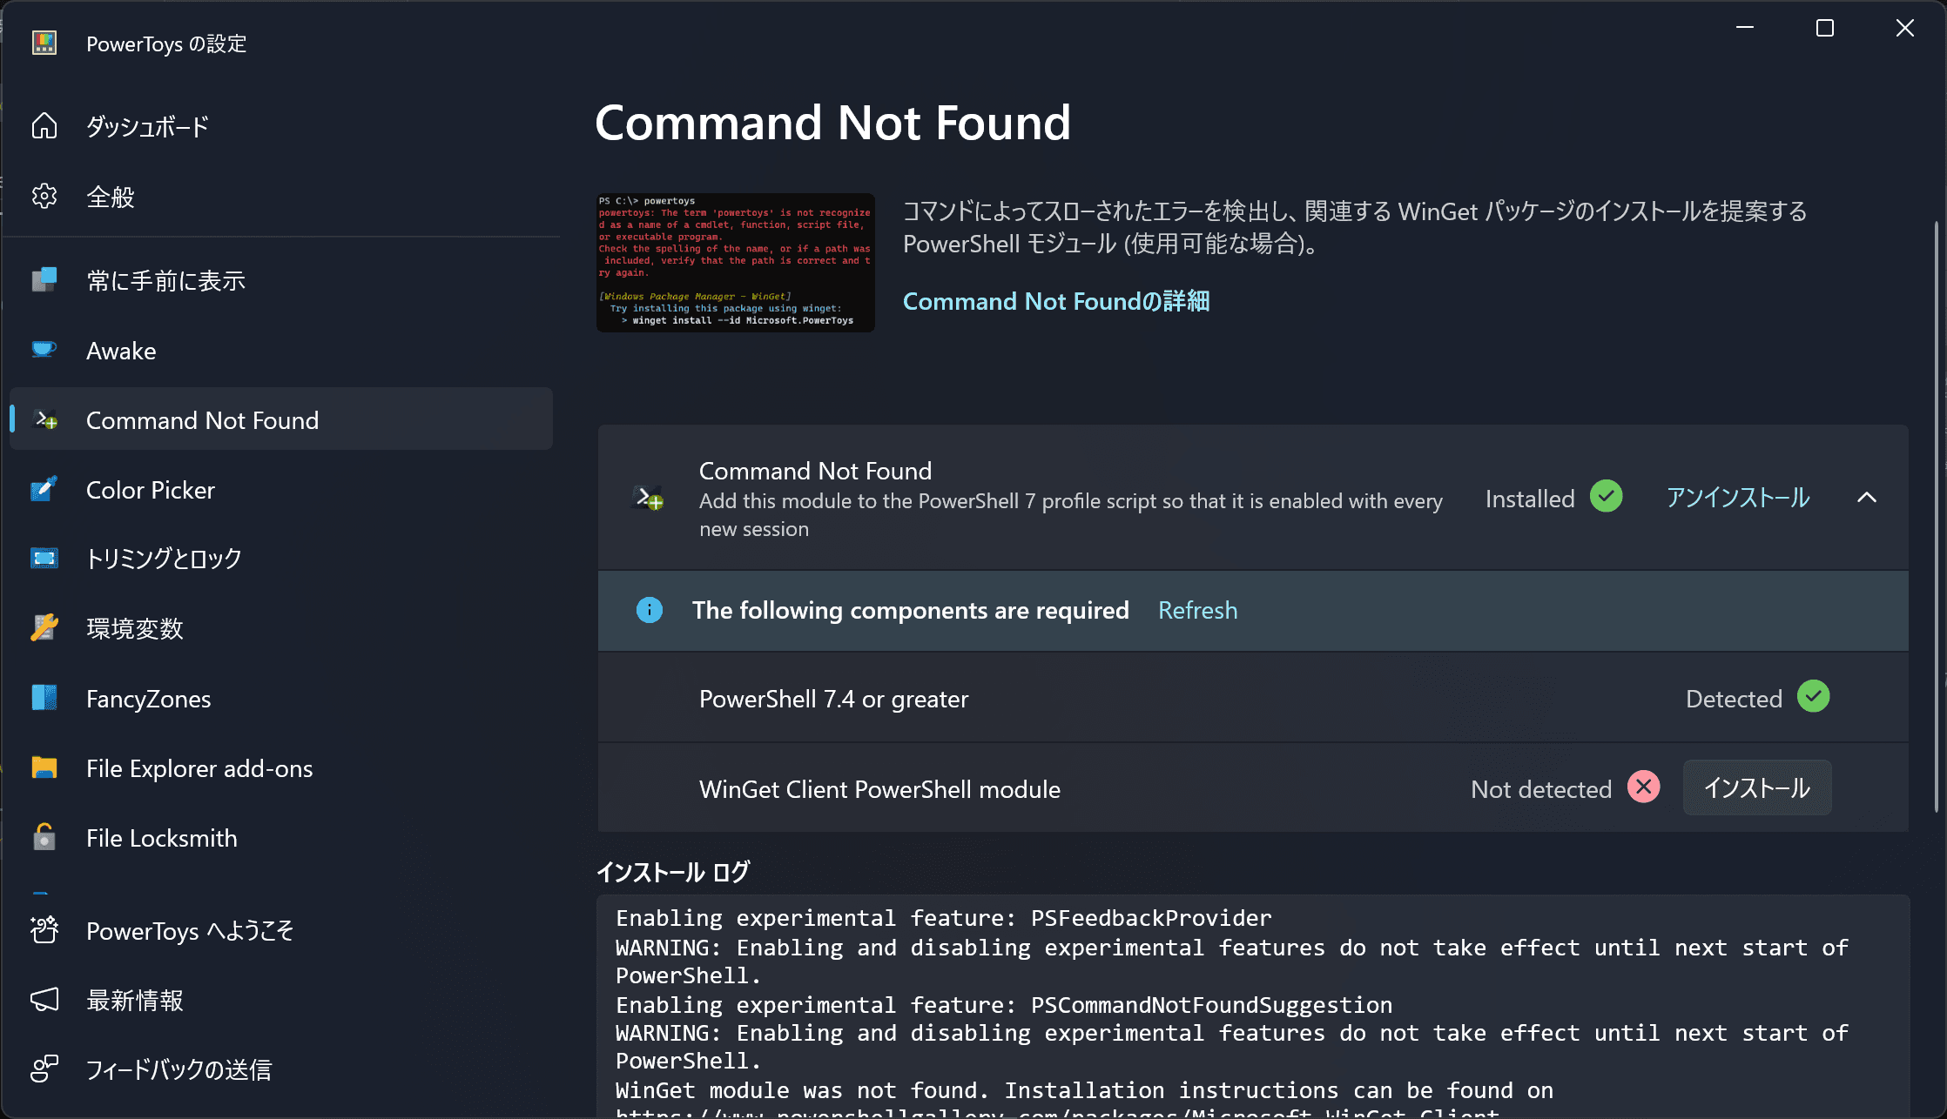Click the Awake coffee cup icon
This screenshot has height=1119, width=1947.
point(44,350)
